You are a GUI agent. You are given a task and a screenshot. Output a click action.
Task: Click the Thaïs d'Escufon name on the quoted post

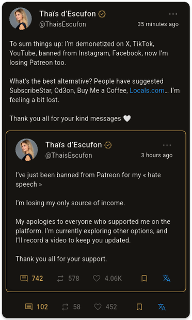(74, 145)
